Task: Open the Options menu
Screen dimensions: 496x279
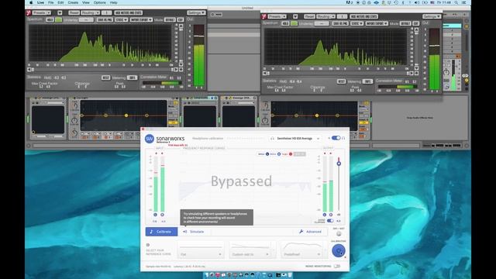Action: click(100, 2)
